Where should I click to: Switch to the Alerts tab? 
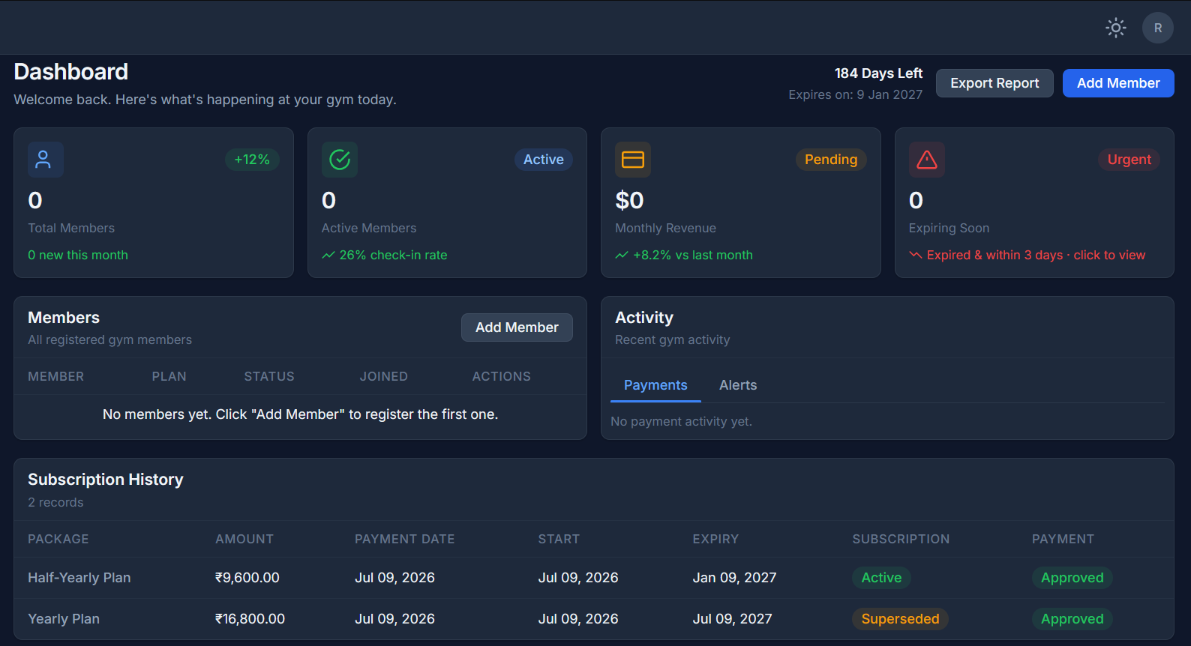click(x=738, y=385)
